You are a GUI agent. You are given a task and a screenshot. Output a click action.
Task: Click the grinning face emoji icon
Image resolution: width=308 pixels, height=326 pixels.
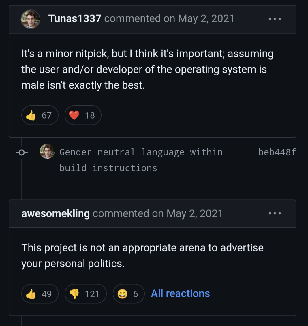123,294
